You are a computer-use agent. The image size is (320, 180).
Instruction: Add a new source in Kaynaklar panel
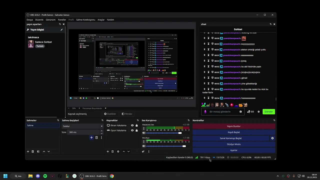pyautogui.click(x=108, y=151)
